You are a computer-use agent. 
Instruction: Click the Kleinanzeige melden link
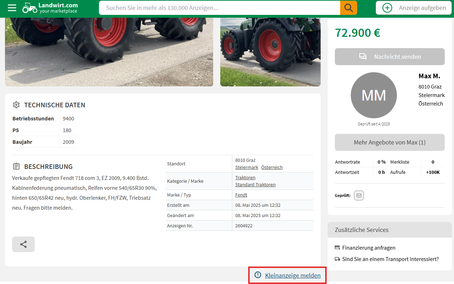click(293, 276)
